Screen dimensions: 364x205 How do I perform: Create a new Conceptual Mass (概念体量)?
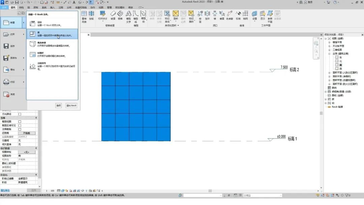point(52,44)
